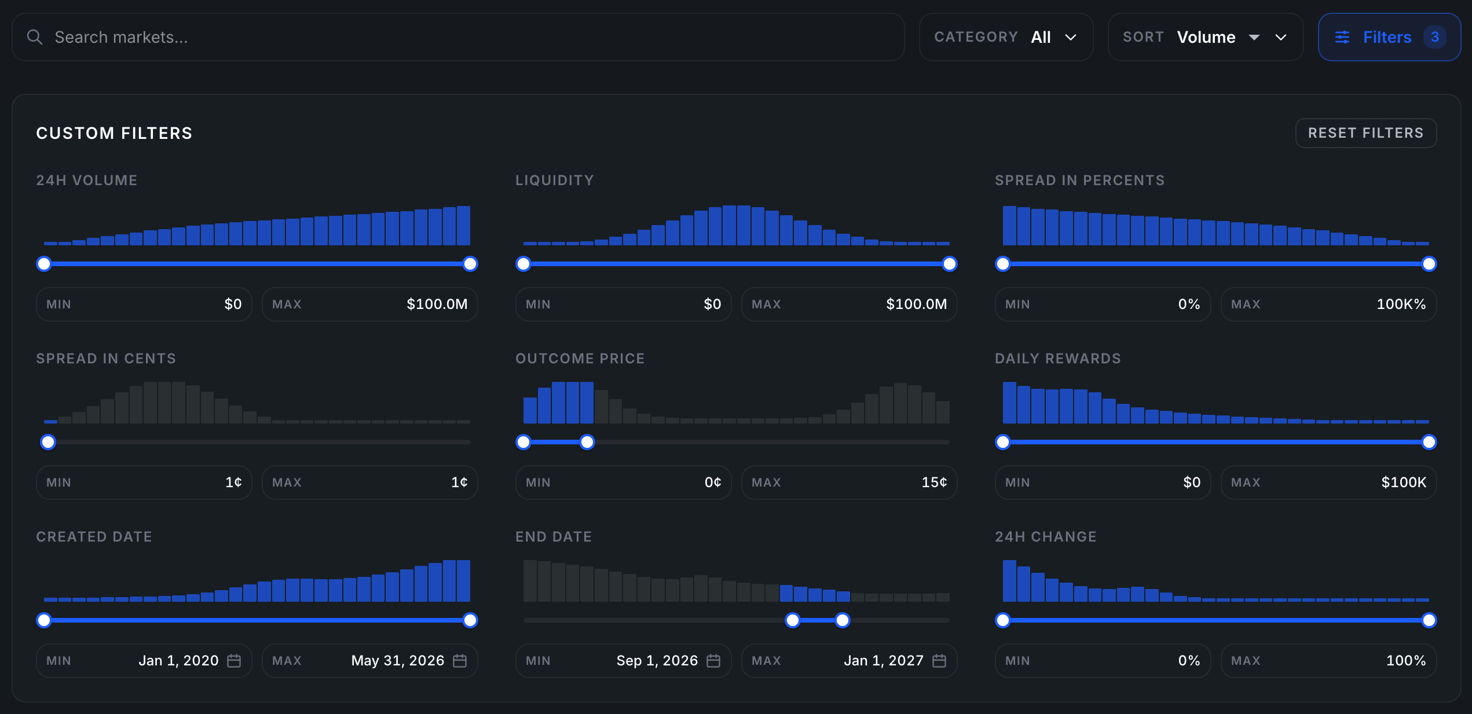Viewport: 1472px width, 714px height.
Task: Click the search magnifier icon
Action: [x=35, y=37]
